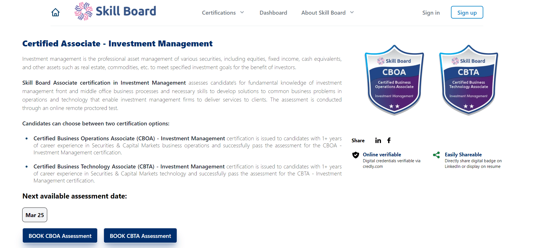Screen dimensions: 533x248
Task: Click the Online verifiable heading
Action: tap(382, 154)
